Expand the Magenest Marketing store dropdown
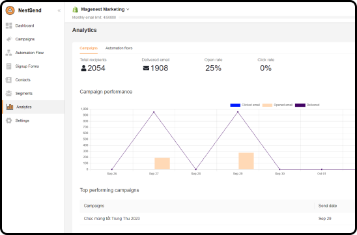Screen dimensions: 357x235 tap(105, 9)
